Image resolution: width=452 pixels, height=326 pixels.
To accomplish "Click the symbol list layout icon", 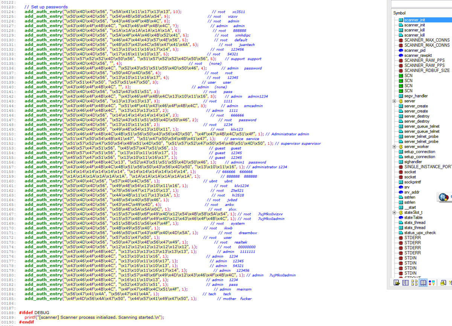I will coord(405,283).
